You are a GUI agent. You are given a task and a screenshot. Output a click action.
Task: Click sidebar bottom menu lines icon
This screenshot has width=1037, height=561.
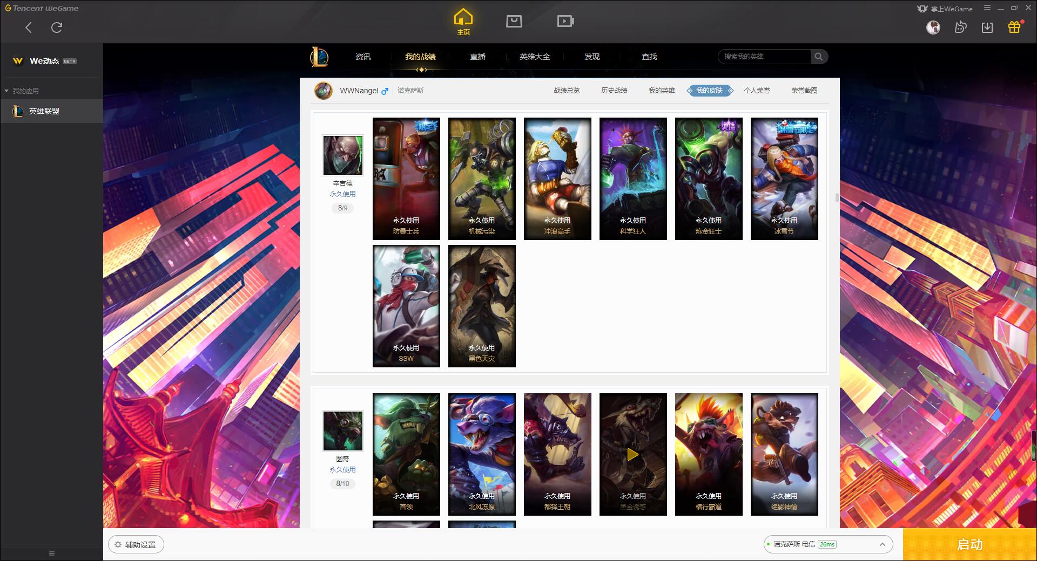pyautogui.click(x=52, y=553)
